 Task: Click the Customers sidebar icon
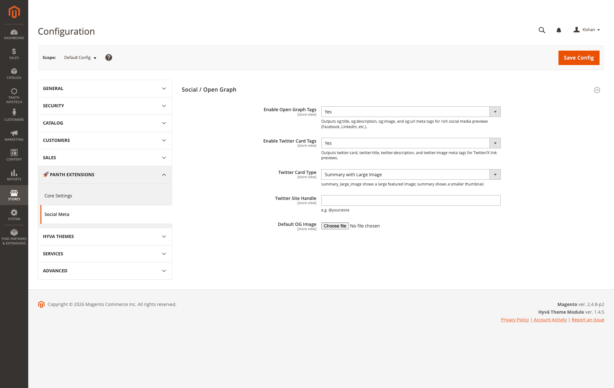[14, 114]
